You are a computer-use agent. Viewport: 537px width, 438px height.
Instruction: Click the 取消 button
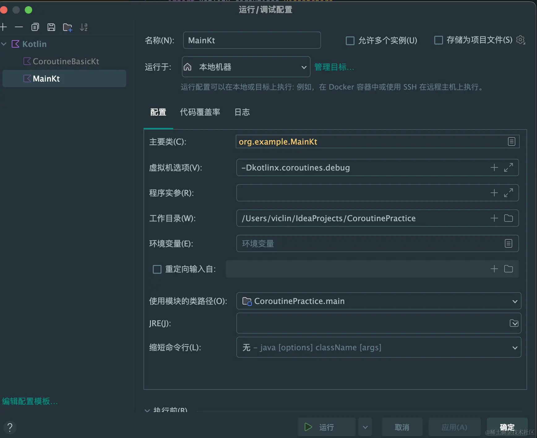402,427
